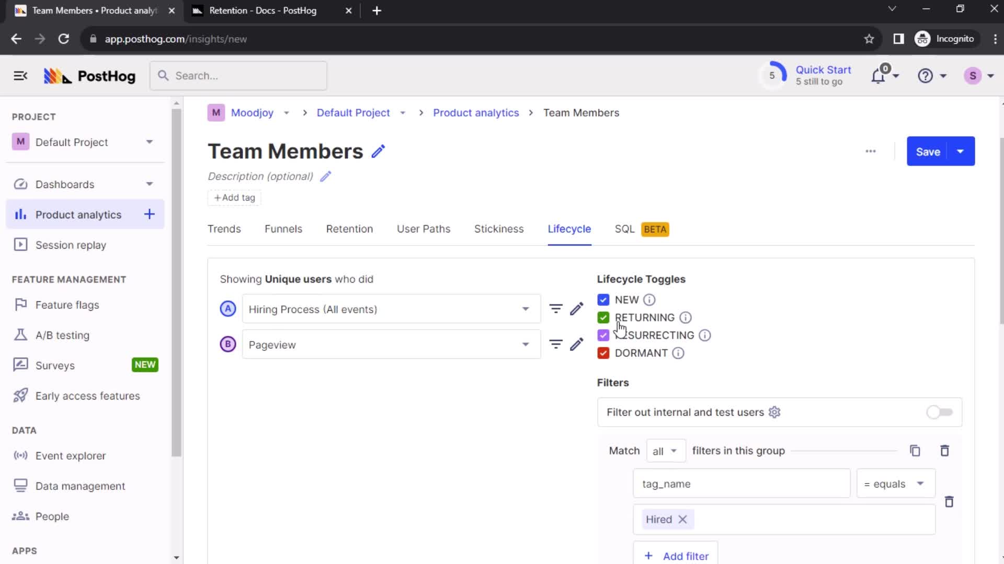Change the Match all dropdown

[666, 451]
